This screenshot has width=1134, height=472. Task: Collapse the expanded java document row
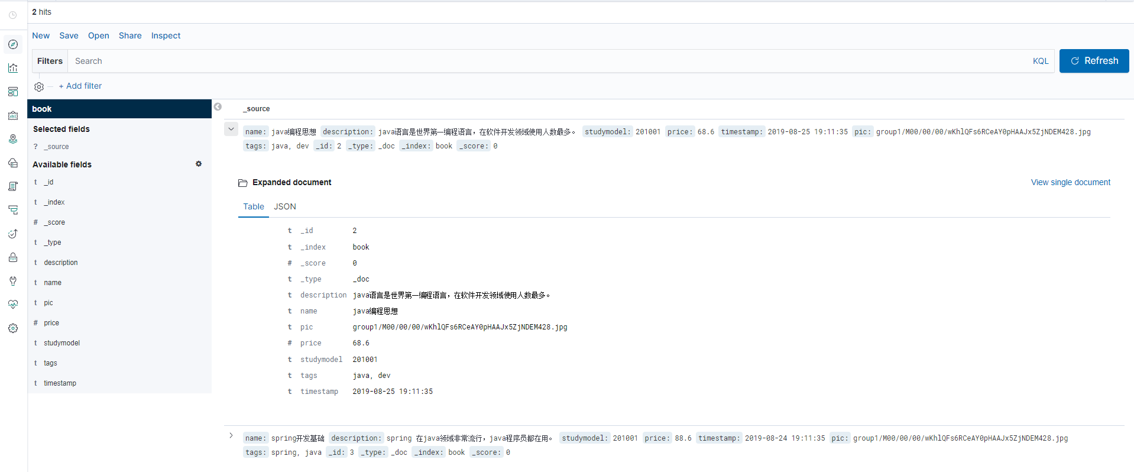(231, 129)
